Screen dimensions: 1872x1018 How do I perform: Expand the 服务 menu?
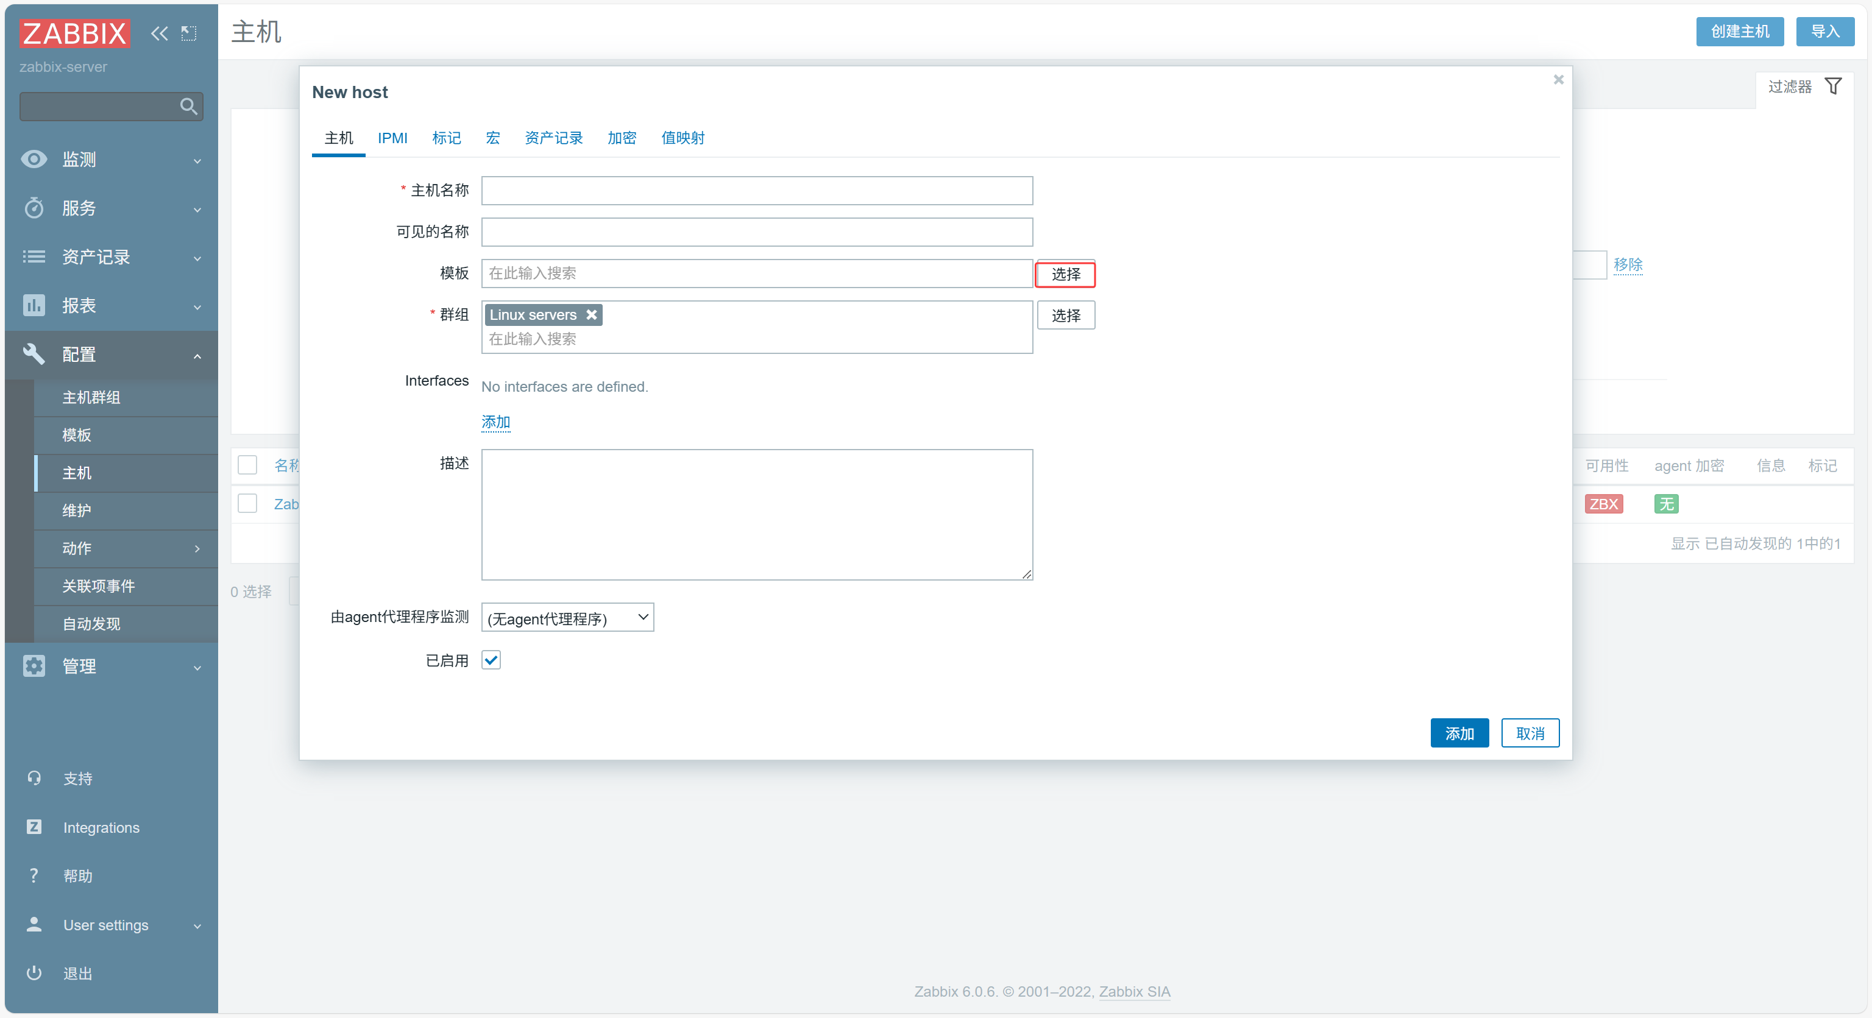tap(197, 210)
